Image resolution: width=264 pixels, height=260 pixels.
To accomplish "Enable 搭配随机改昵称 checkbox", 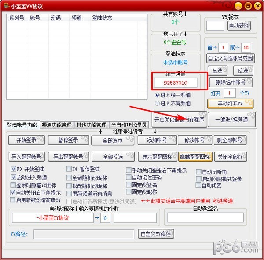I will coord(87,186).
